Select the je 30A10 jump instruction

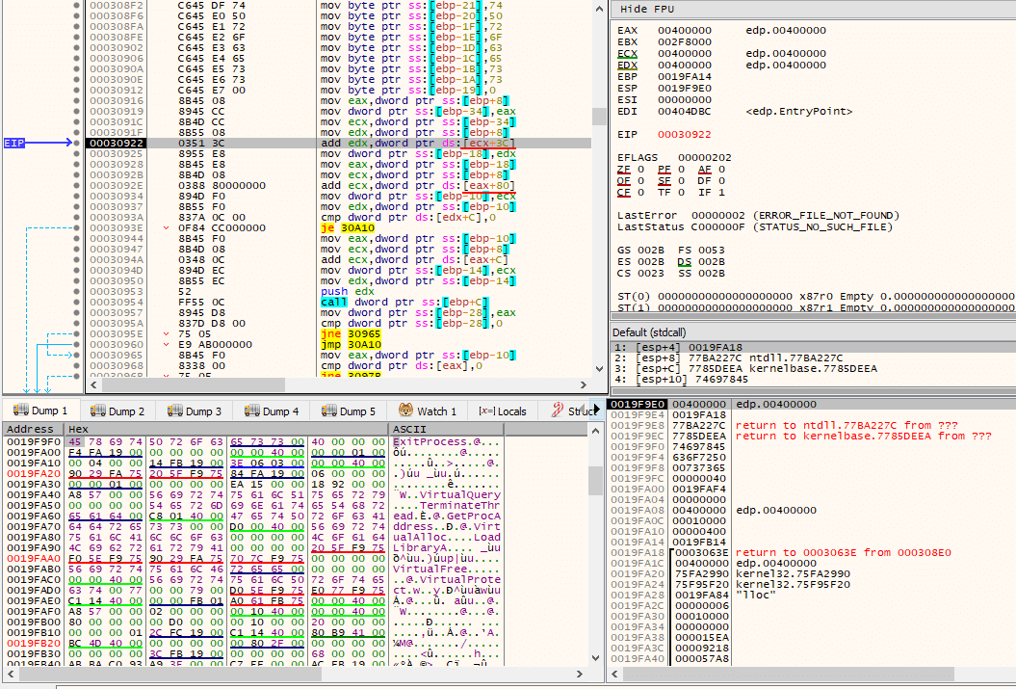(x=348, y=227)
